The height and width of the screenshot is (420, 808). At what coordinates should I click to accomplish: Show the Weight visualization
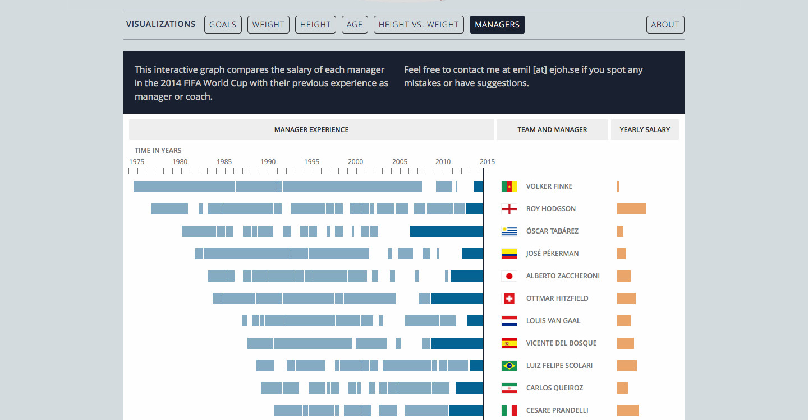[268, 25]
